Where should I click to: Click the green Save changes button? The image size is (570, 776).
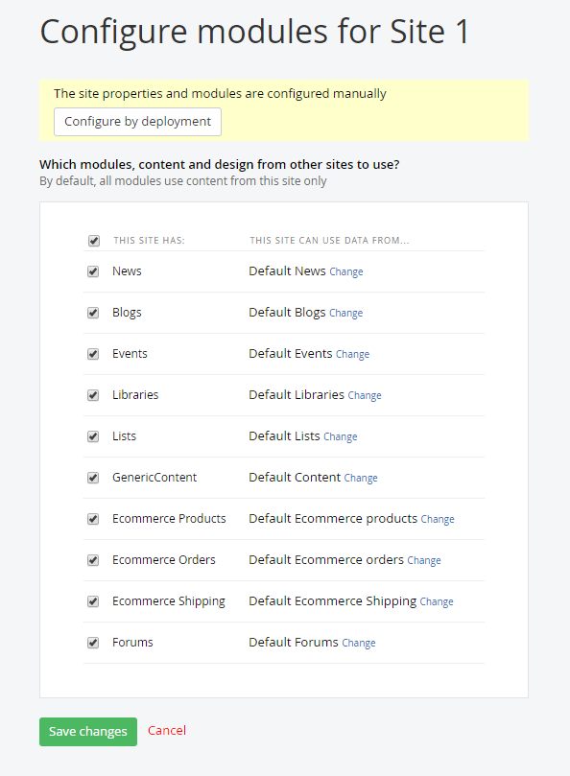click(x=88, y=732)
